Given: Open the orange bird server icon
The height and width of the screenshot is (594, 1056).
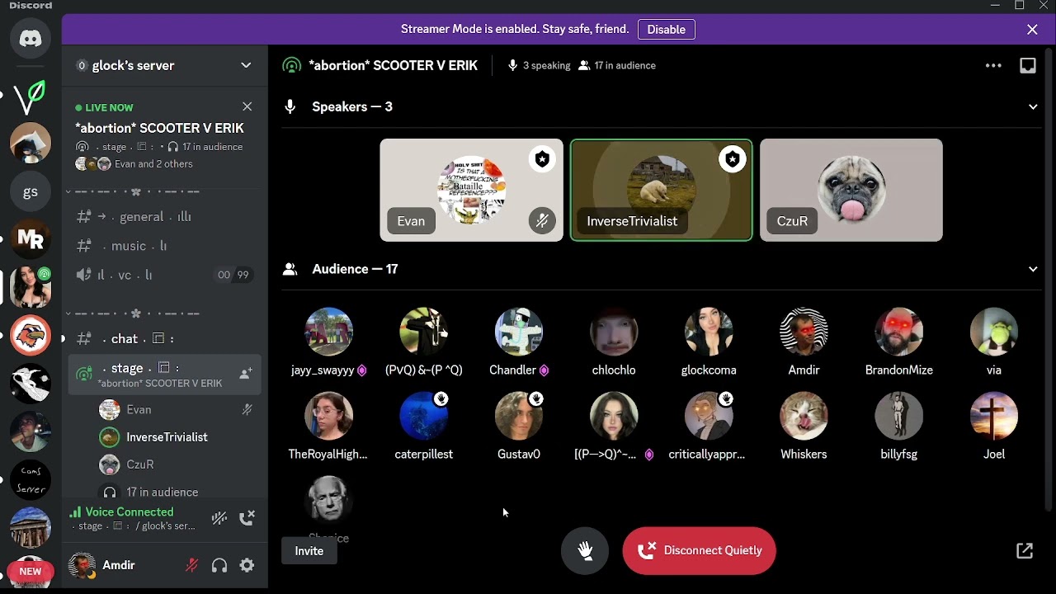Looking at the screenshot, I should [31, 335].
